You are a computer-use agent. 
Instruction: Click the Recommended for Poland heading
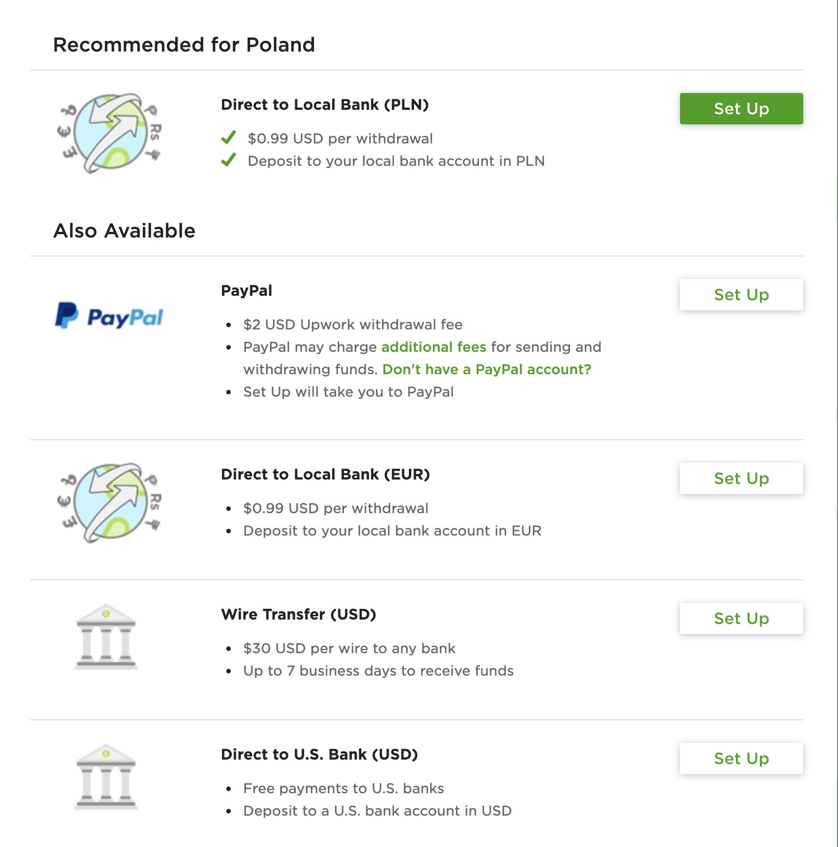(184, 45)
